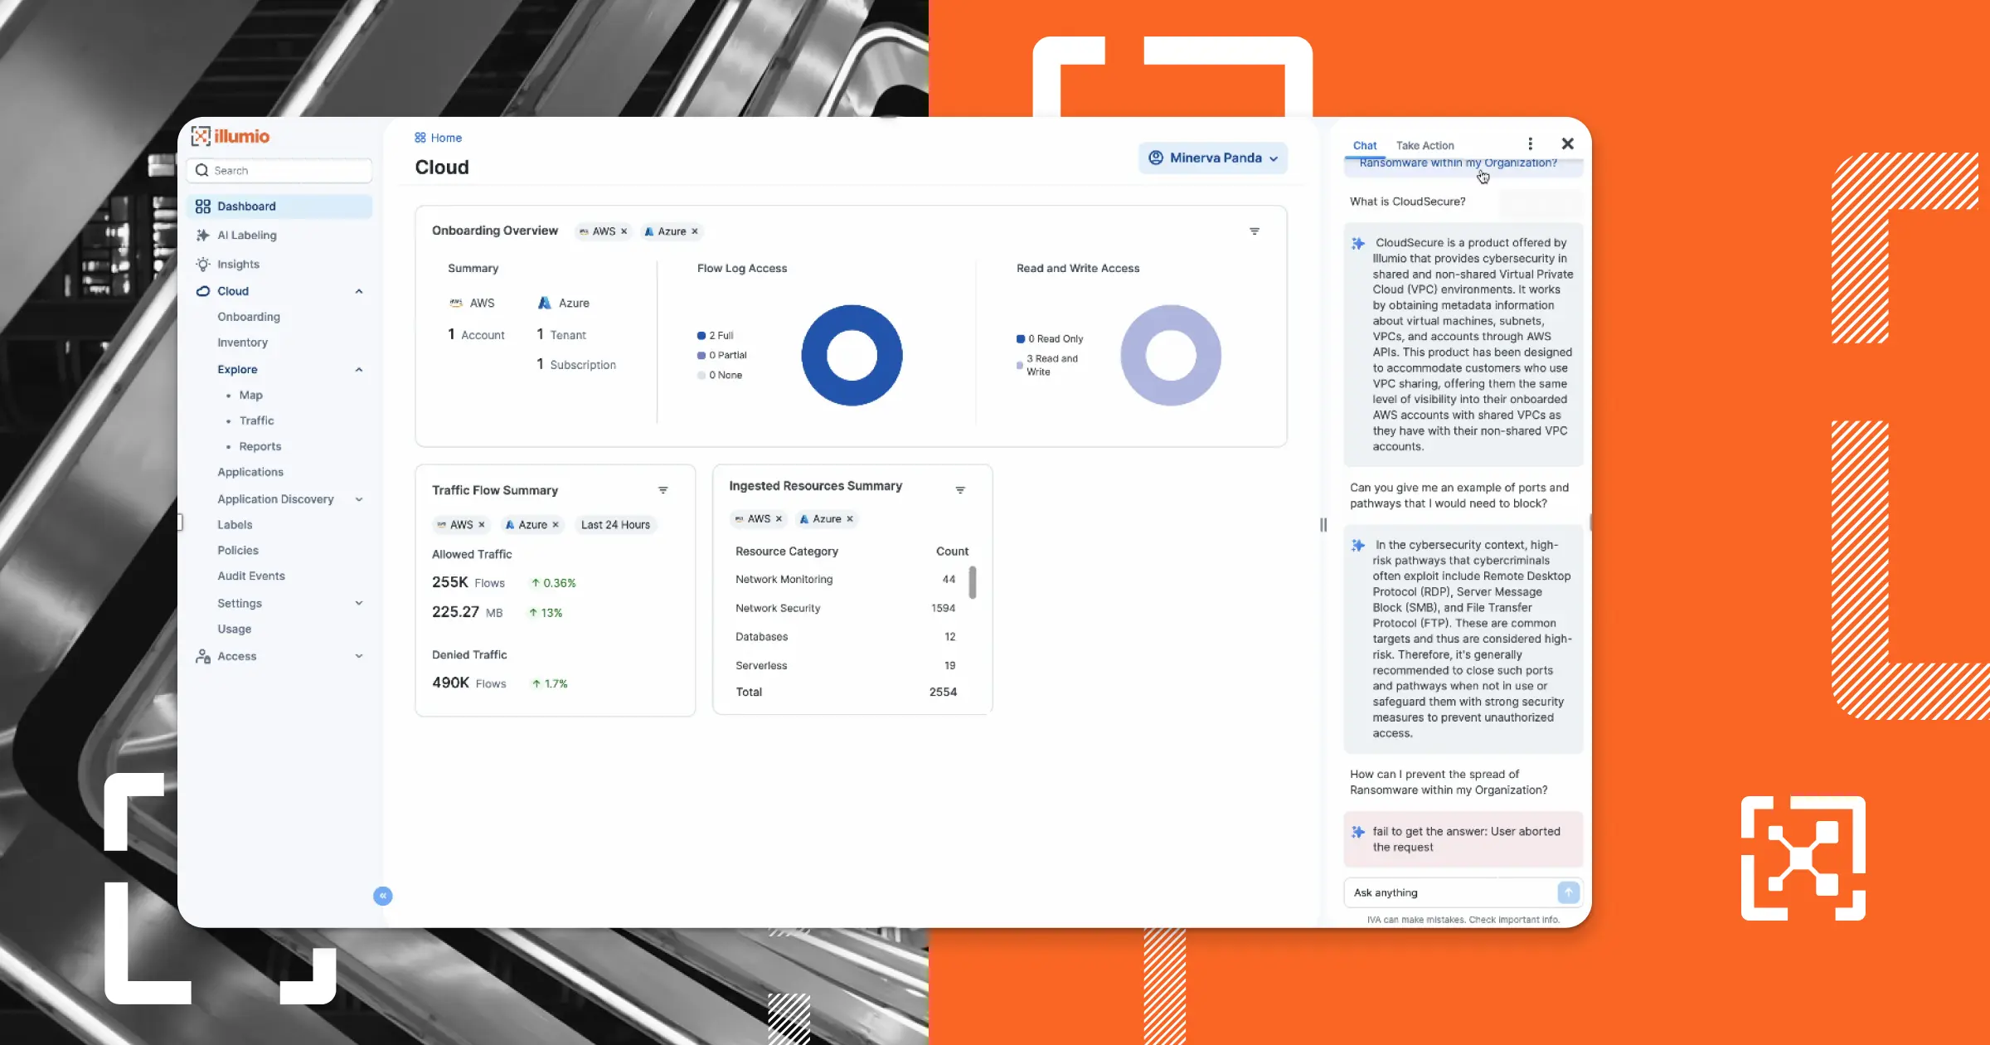Toggle the Azure filter on Onboarding Overview

[694, 231]
